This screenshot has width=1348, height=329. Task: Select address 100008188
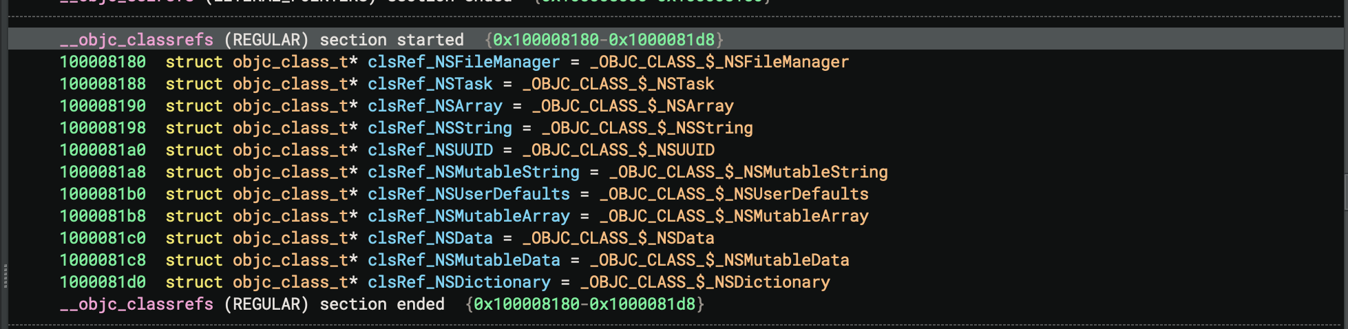(103, 84)
